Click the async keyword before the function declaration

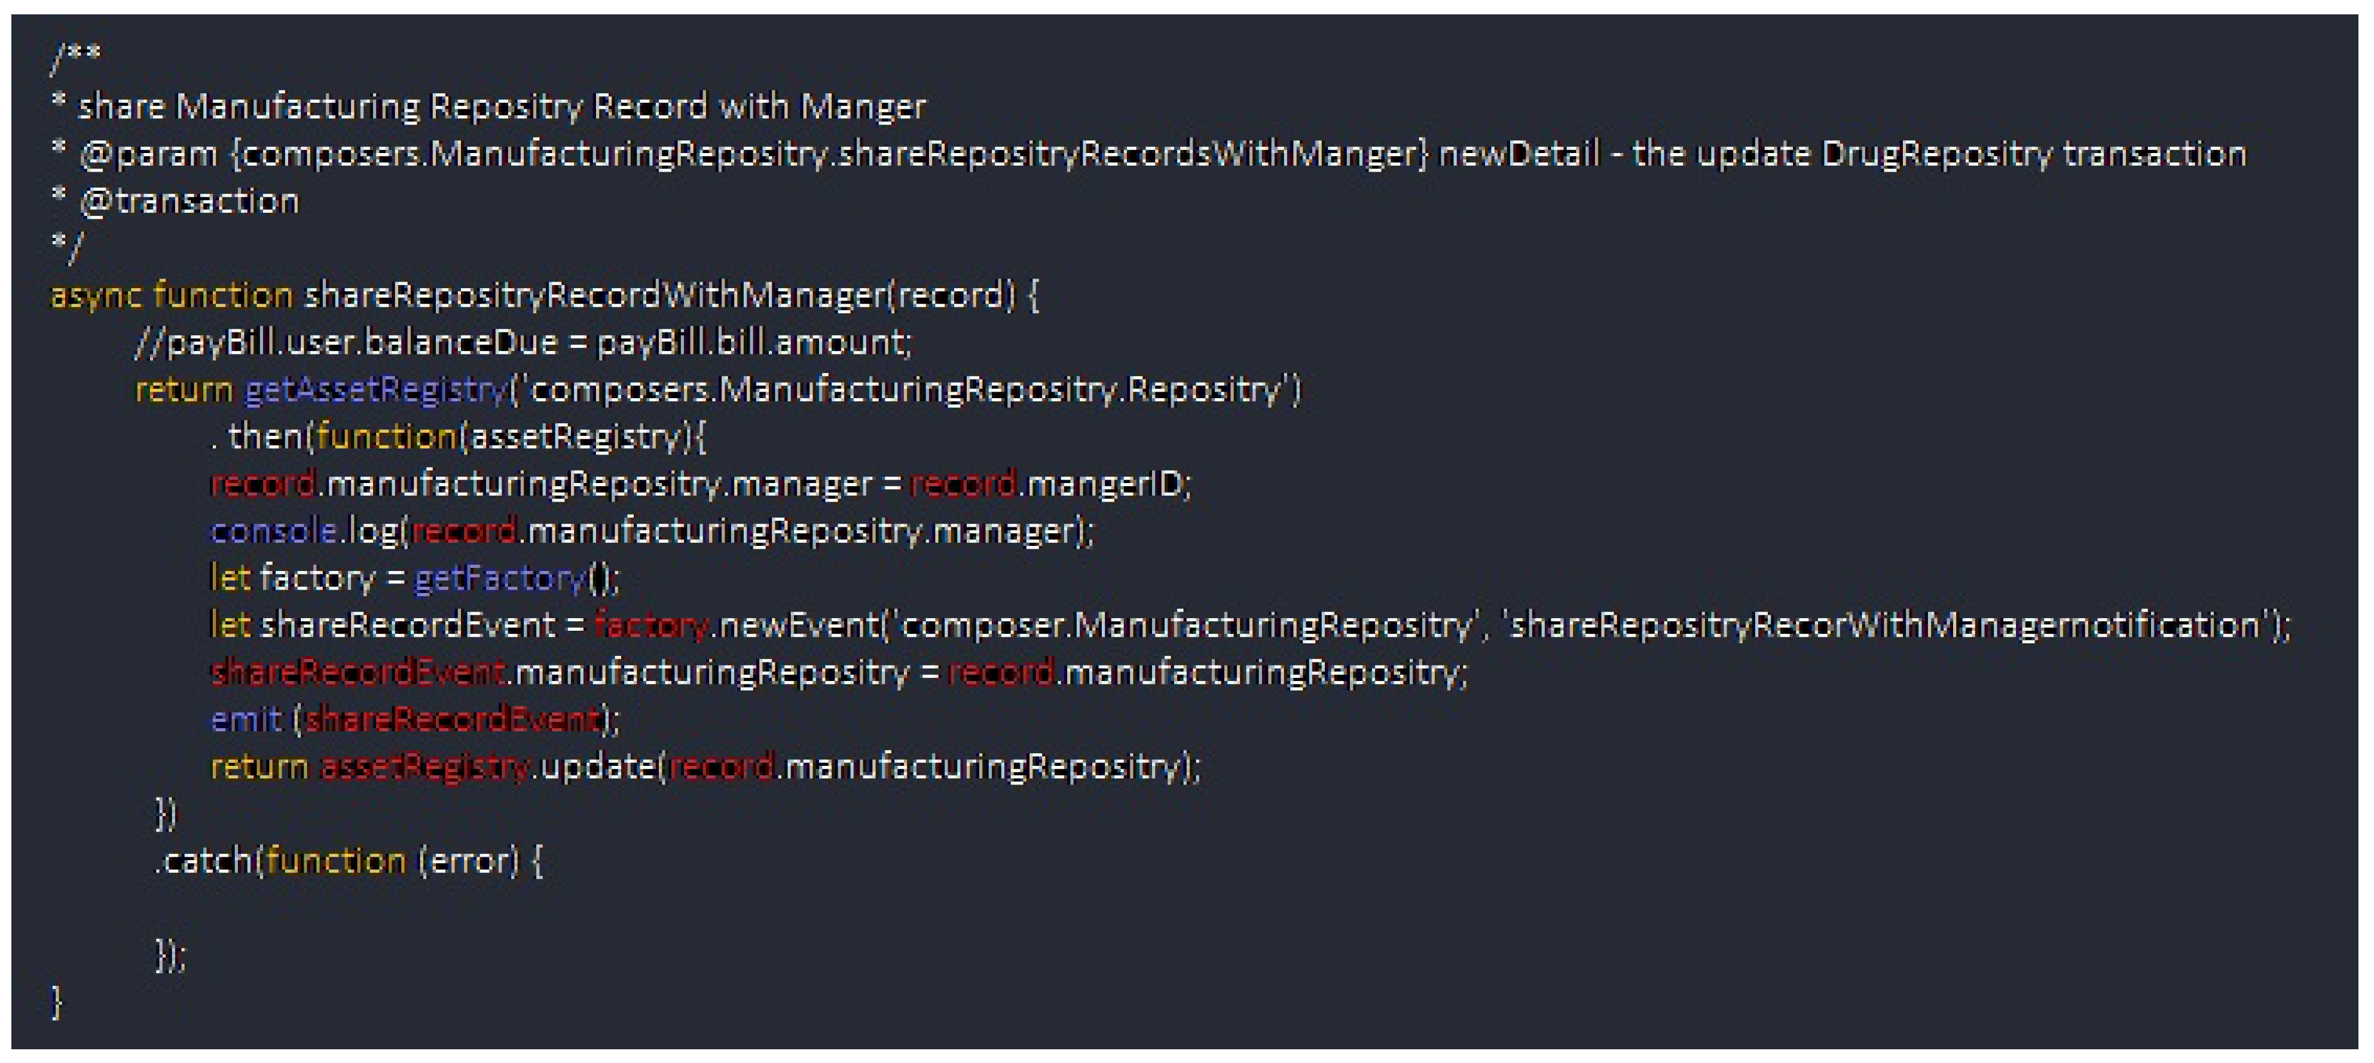pos(96,296)
